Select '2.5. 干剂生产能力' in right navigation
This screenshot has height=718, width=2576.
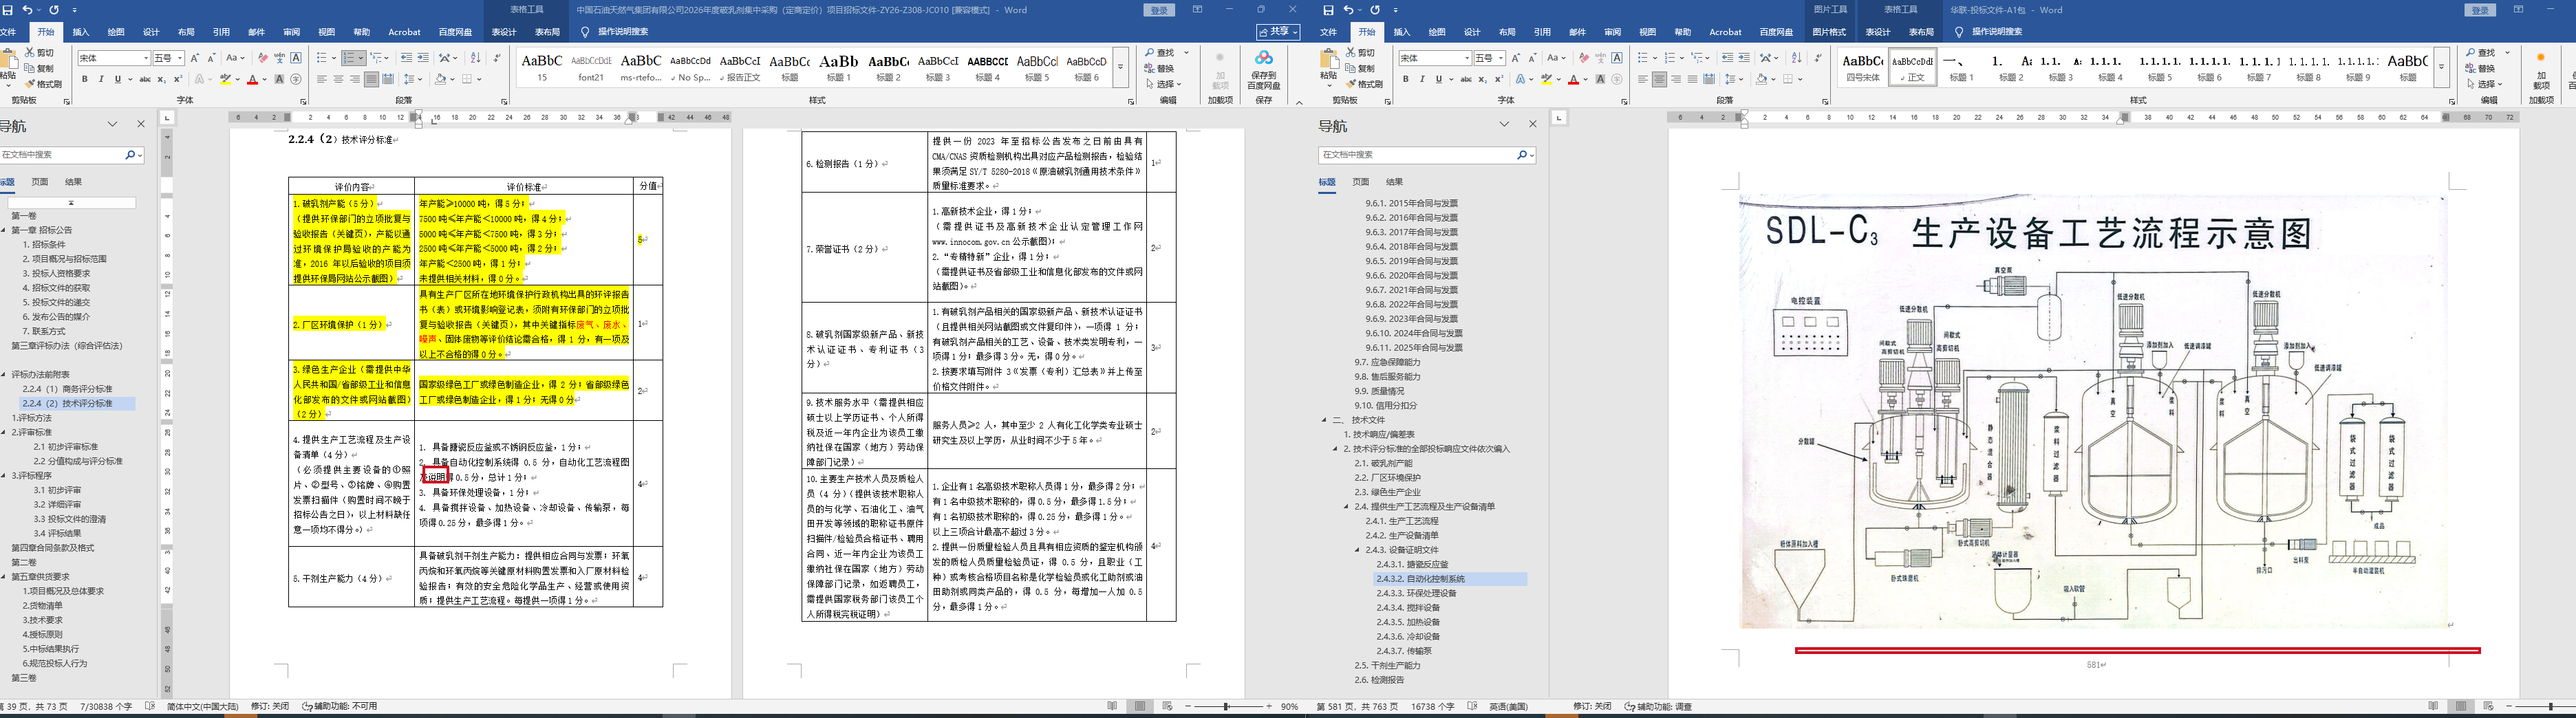coord(1387,665)
